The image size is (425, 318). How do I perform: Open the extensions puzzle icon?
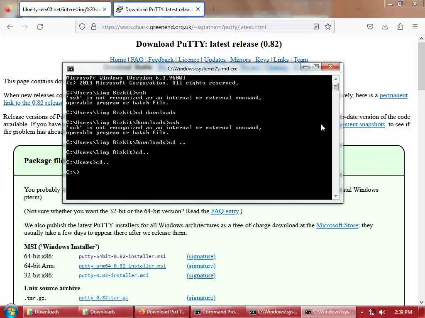point(400,26)
